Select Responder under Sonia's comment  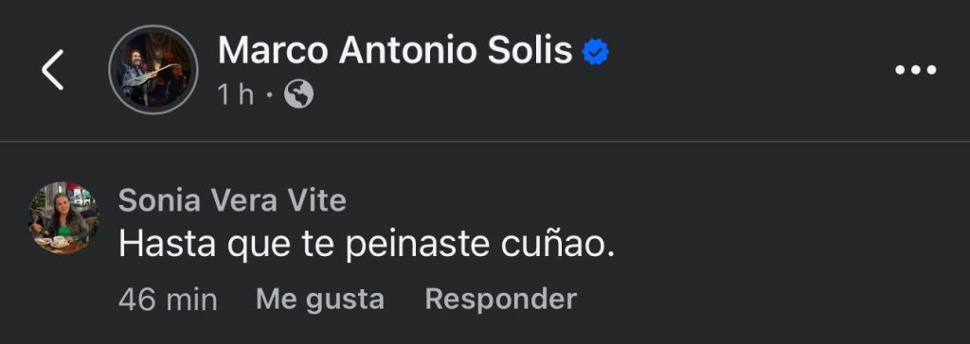pos(501,300)
